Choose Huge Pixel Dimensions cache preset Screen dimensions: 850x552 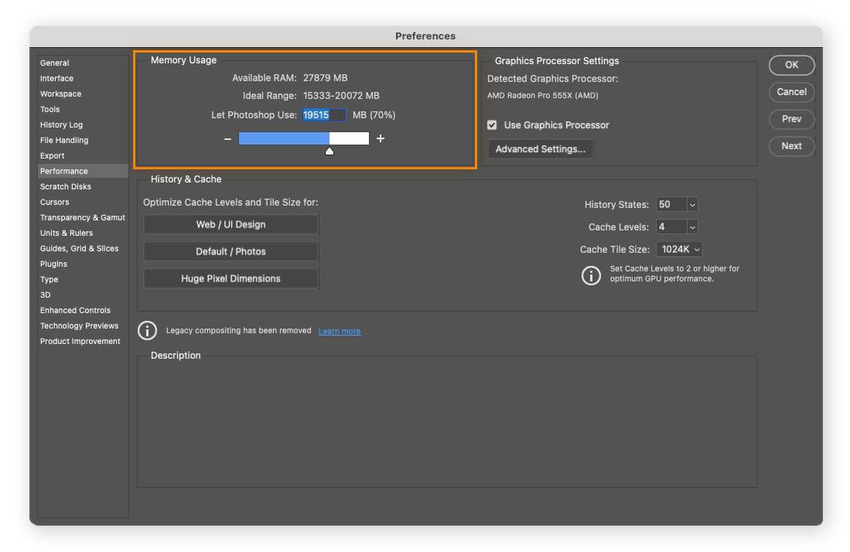coord(231,278)
